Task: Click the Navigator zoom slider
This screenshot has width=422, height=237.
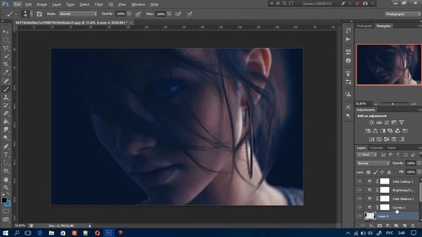Action: click(x=392, y=103)
